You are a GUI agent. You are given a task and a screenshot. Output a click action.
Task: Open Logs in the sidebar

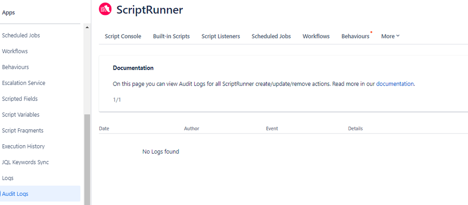pos(7,178)
